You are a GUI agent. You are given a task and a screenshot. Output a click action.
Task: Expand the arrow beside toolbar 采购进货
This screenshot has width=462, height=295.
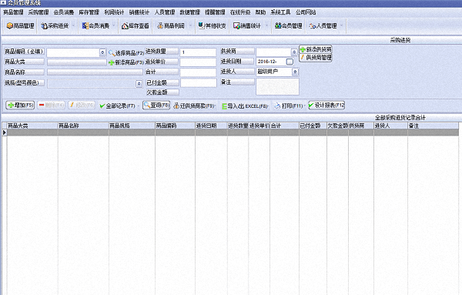click(x=73, y=26)
